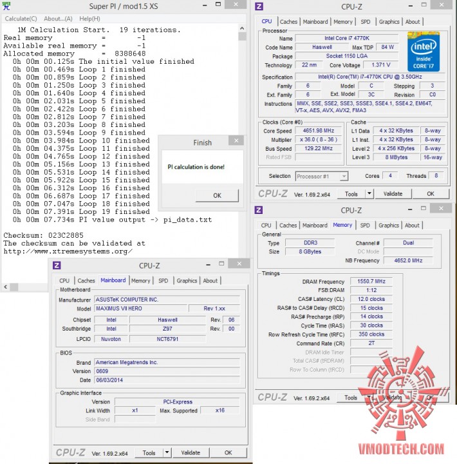Switch to CPU tab in Mainboard window
Viewport: 457px width, 464px height.
tap(64, 280)
